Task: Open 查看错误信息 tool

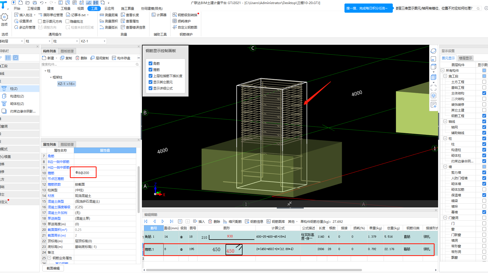Action: [x=133, y=27]
